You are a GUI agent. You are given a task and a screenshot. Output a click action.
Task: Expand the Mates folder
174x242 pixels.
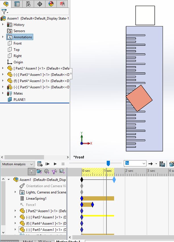[x=3, y=93]
